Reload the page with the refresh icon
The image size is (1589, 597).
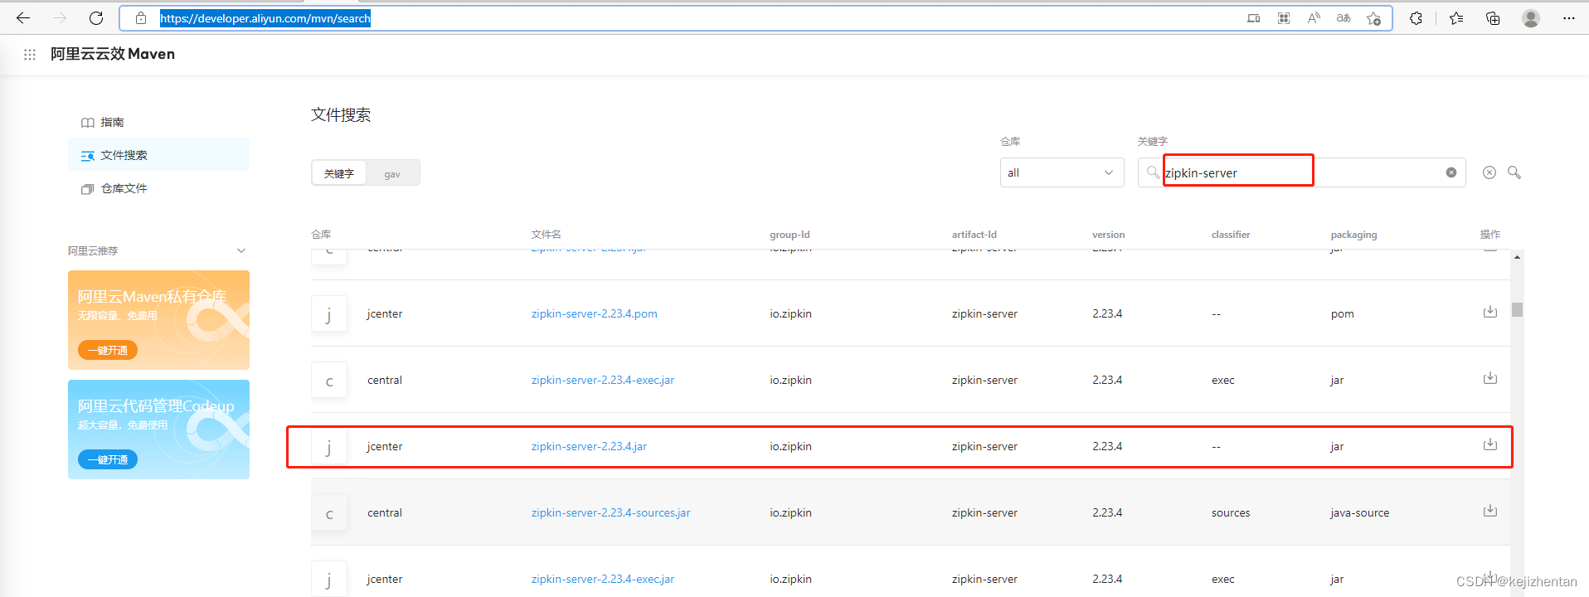[x=96, y=18]
